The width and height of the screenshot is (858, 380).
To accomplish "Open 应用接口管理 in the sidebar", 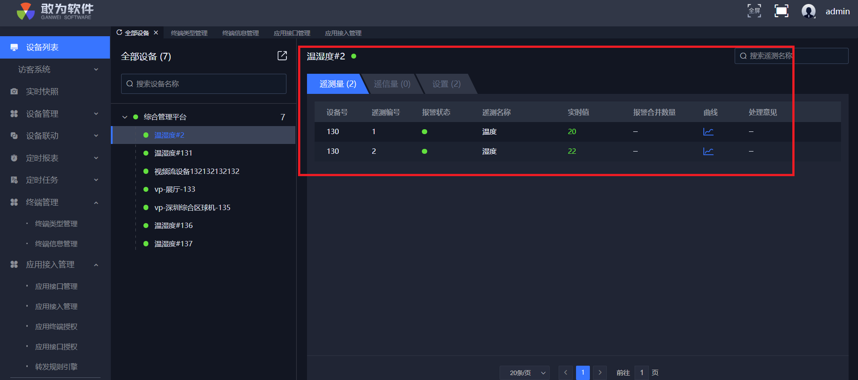I will coord(56,286).
